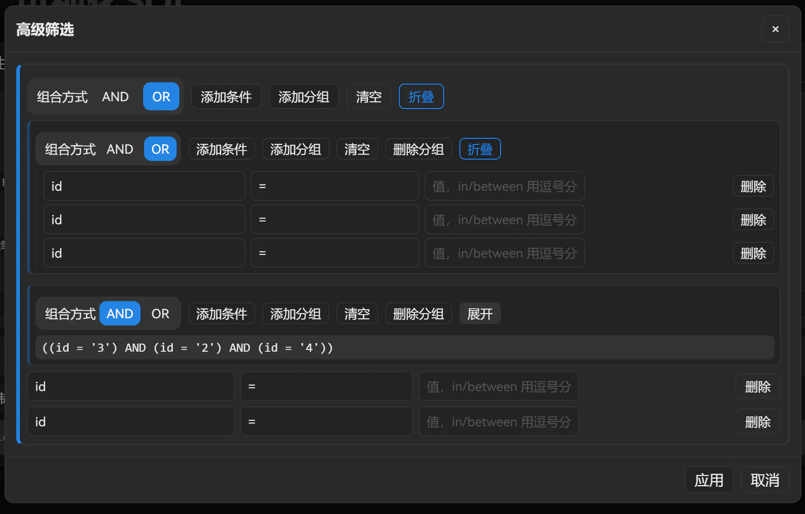Cancel the dialog with the 取消 button
The width and height of the screenshot is (805, 514).
(765, 480)
